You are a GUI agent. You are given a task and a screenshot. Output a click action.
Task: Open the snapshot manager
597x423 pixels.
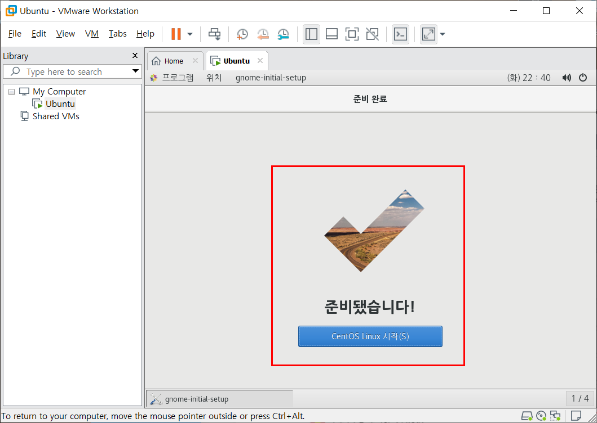coord(283,34)
